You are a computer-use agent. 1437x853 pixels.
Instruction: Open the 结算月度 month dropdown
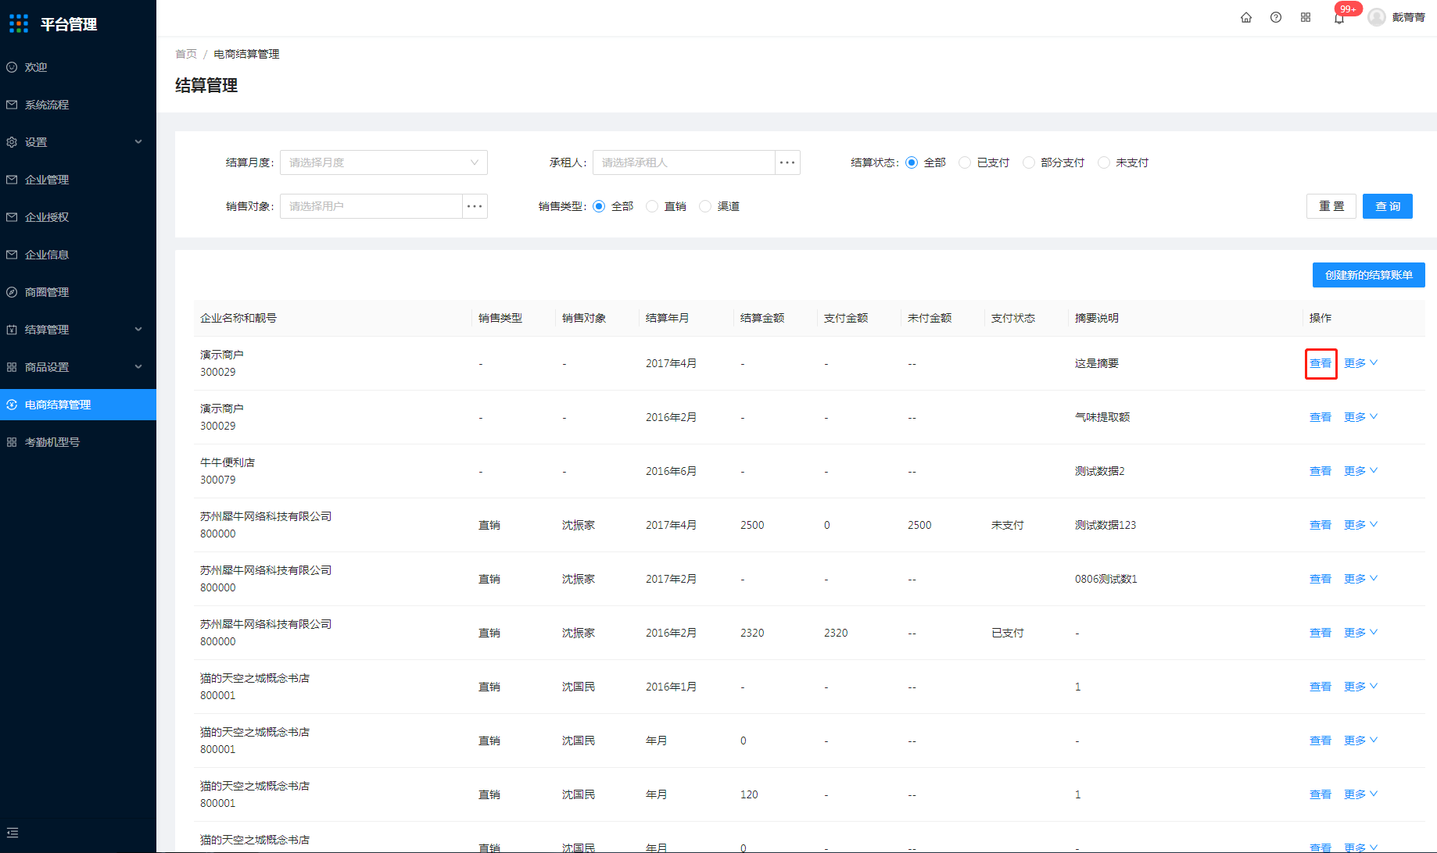coord(384,162)
